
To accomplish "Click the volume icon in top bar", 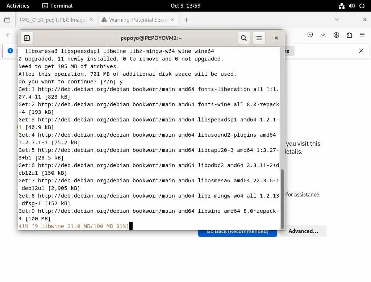I will point(351,6).
